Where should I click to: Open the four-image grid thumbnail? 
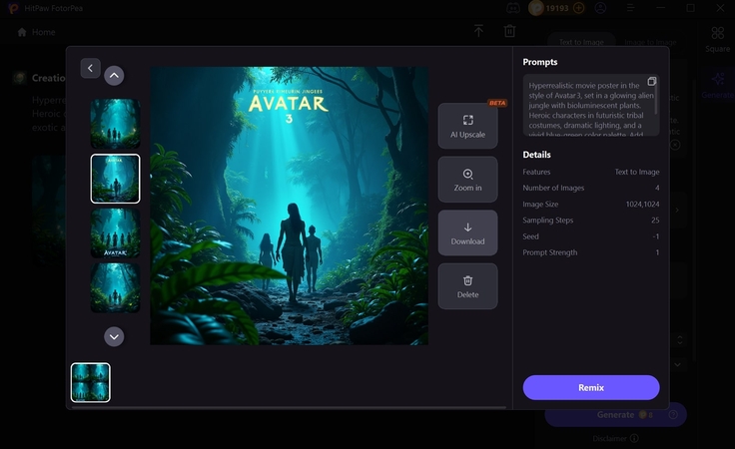[91, 382]
